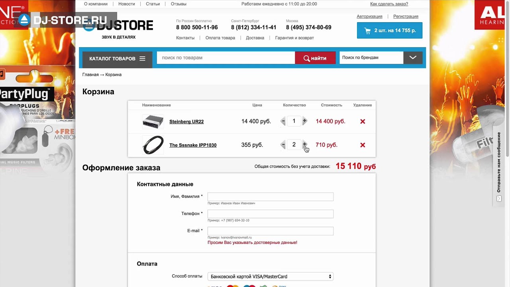
Task: Click the Steinberg UR22 product thumbnail
Action: [153, 122]
